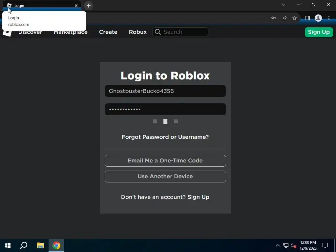
Task: Click the green Sign Up button
Action: pos(319,32)
